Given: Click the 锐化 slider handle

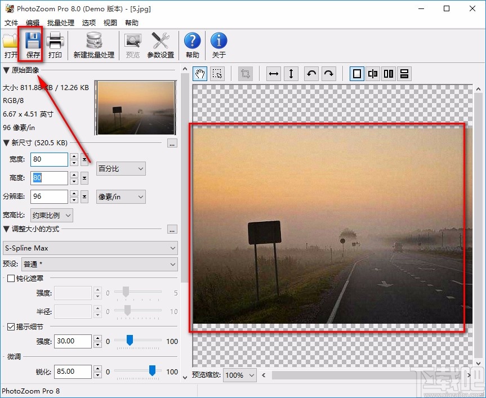Looking at the screenshot, I should tap(152, 370).
